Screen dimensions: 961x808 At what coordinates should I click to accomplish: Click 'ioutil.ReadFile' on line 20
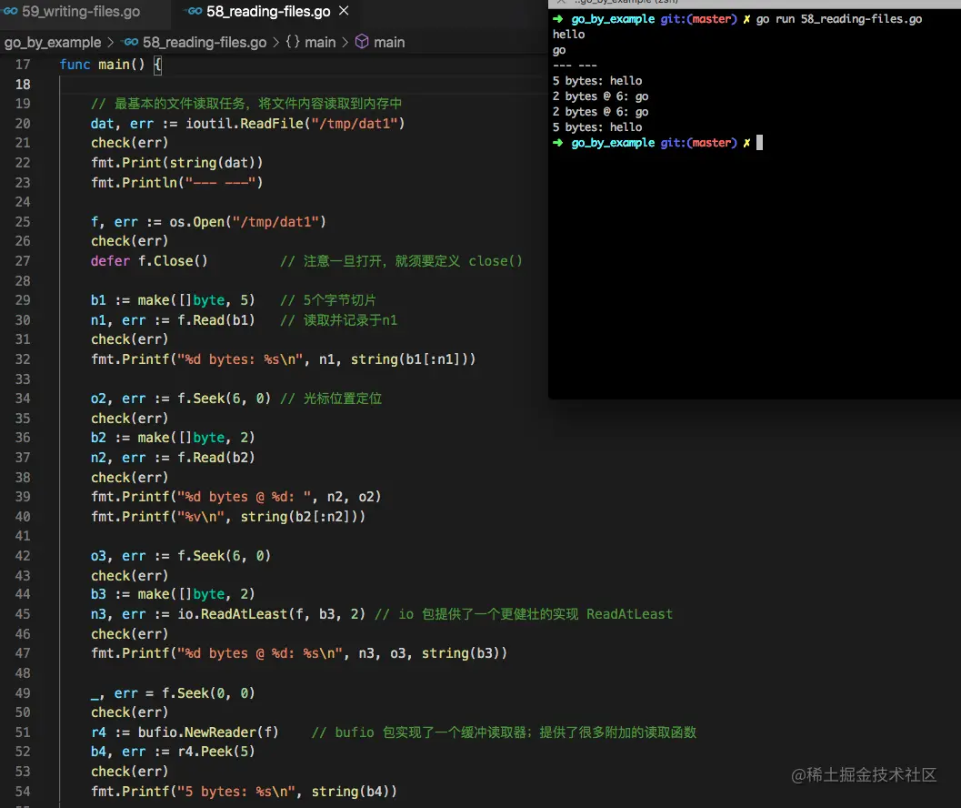(245, 124)
